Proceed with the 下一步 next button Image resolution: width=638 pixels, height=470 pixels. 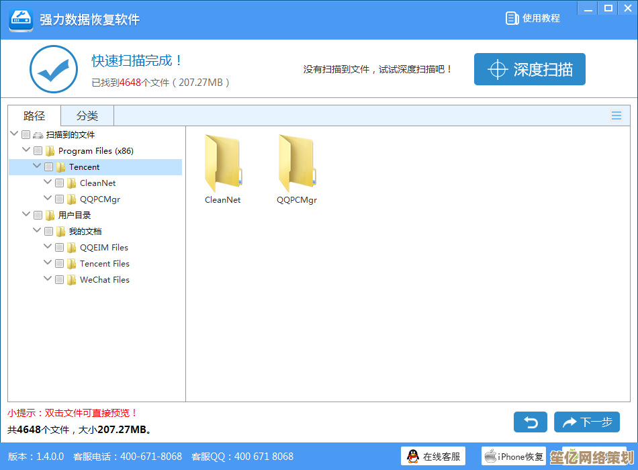click(586, 422)
